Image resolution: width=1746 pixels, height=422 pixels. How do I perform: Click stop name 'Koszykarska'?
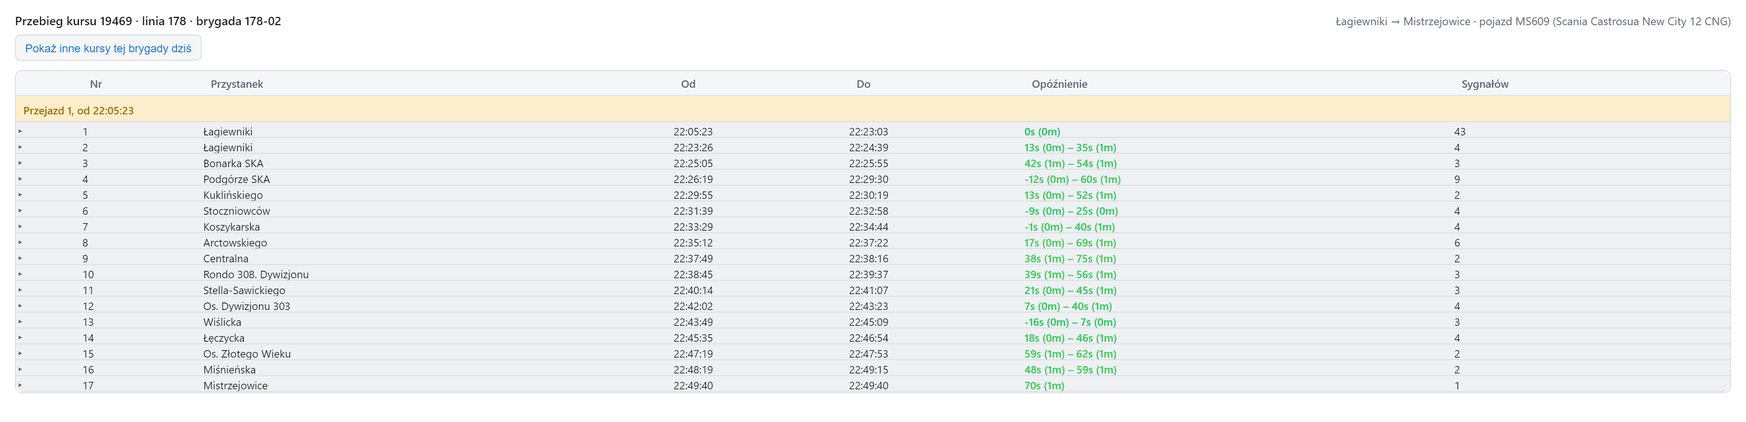click(x=231, y=227)
